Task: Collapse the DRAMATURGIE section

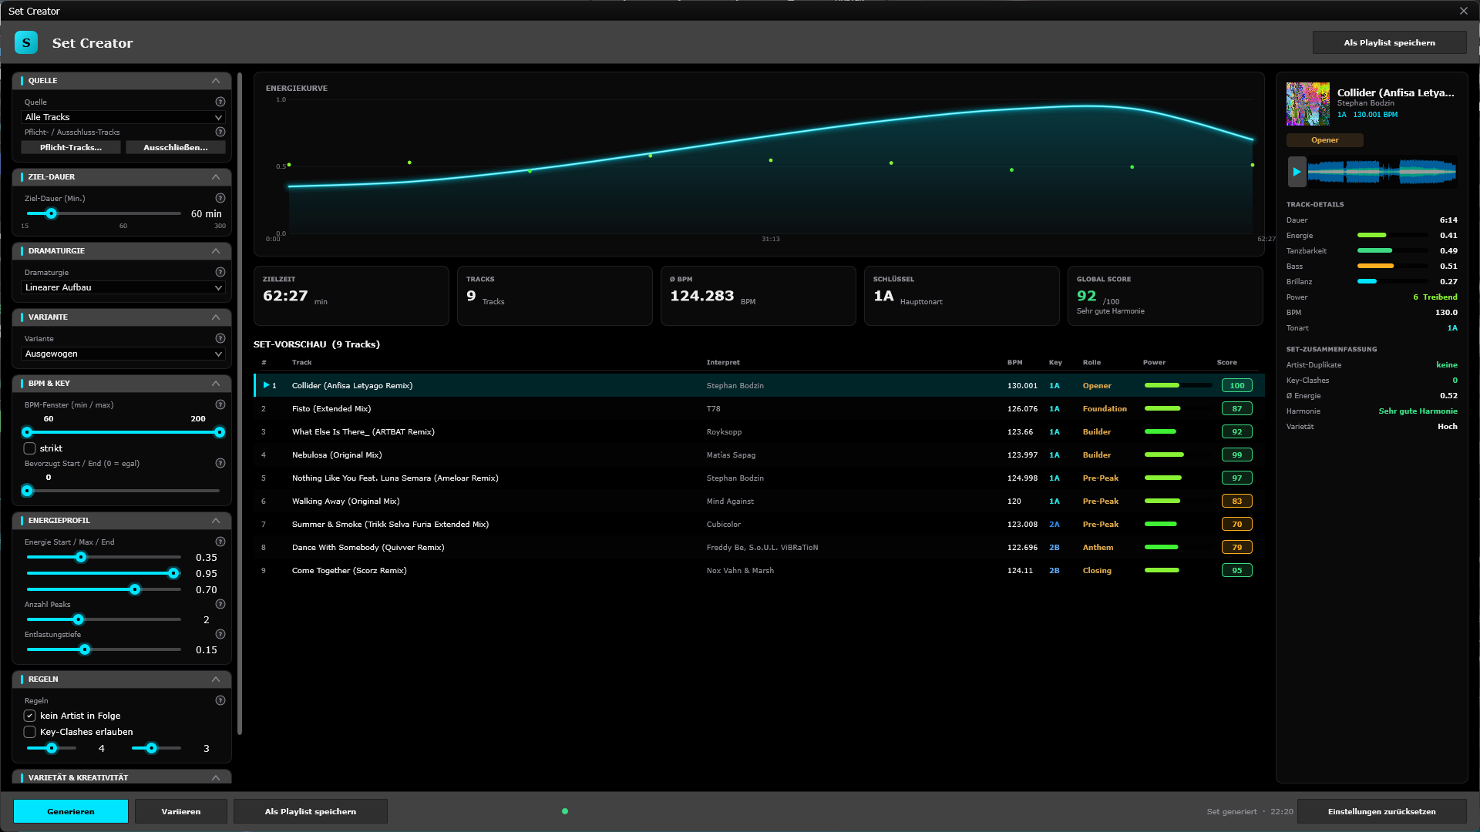Action: point(216,251)
